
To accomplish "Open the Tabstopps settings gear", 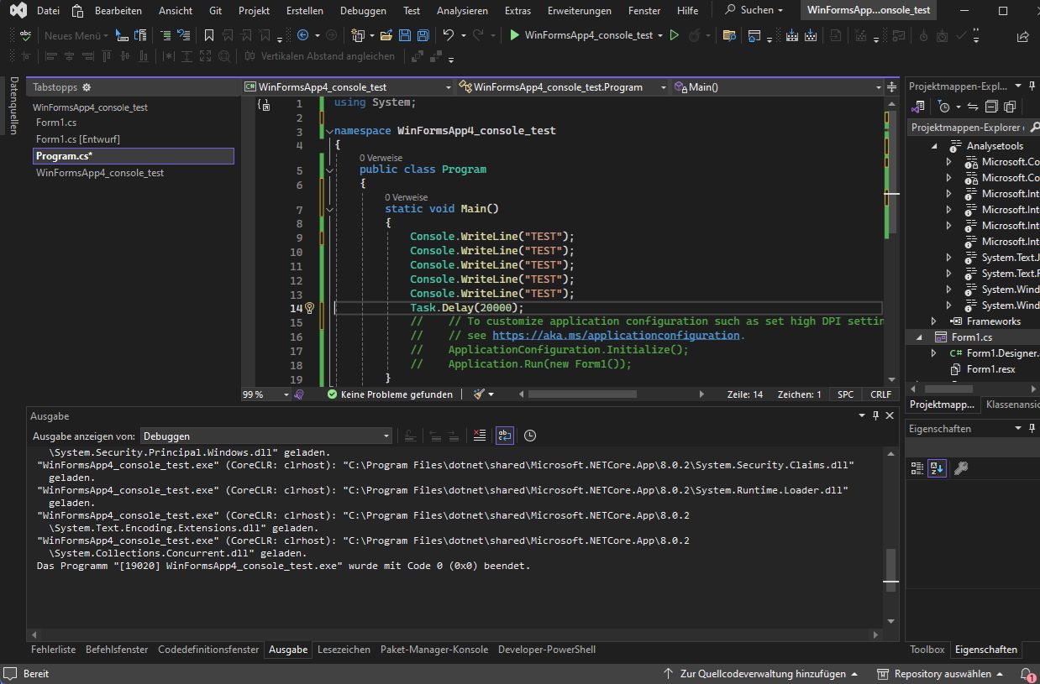I will pos(87,87).
